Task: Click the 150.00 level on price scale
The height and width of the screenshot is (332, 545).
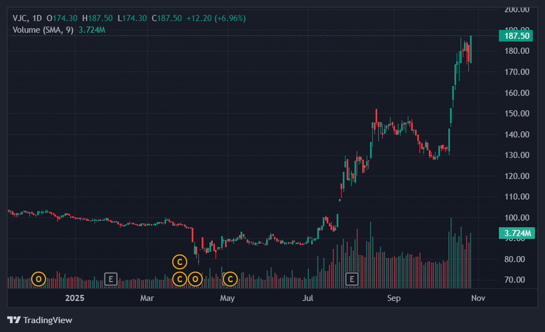Action: (516, 114)
